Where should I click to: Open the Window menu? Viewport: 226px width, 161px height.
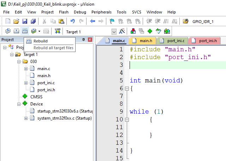(154, 12)
